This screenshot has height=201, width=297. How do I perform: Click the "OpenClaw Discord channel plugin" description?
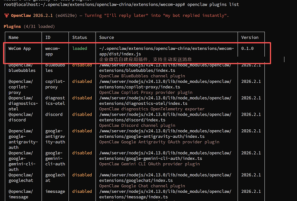(137, 125)
